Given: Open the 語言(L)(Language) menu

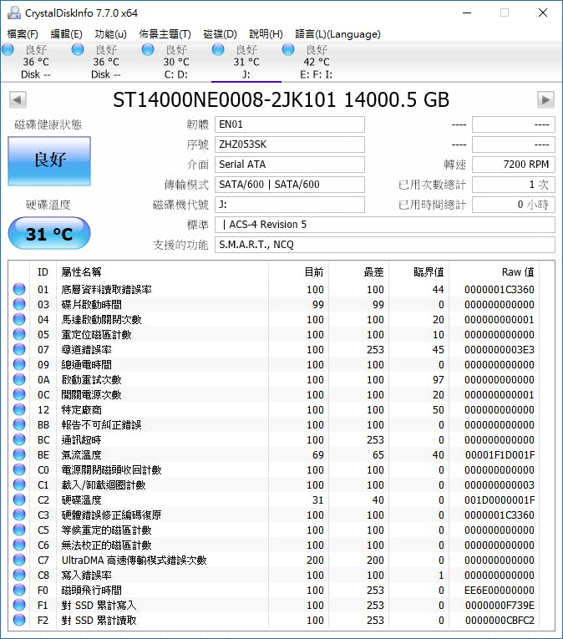Looking at the screenshot, I should click(x=337, y=33).
